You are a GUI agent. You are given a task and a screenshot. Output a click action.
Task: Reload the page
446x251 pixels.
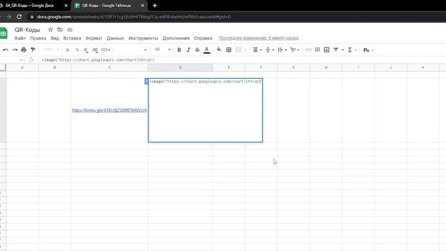click(19, 17)
